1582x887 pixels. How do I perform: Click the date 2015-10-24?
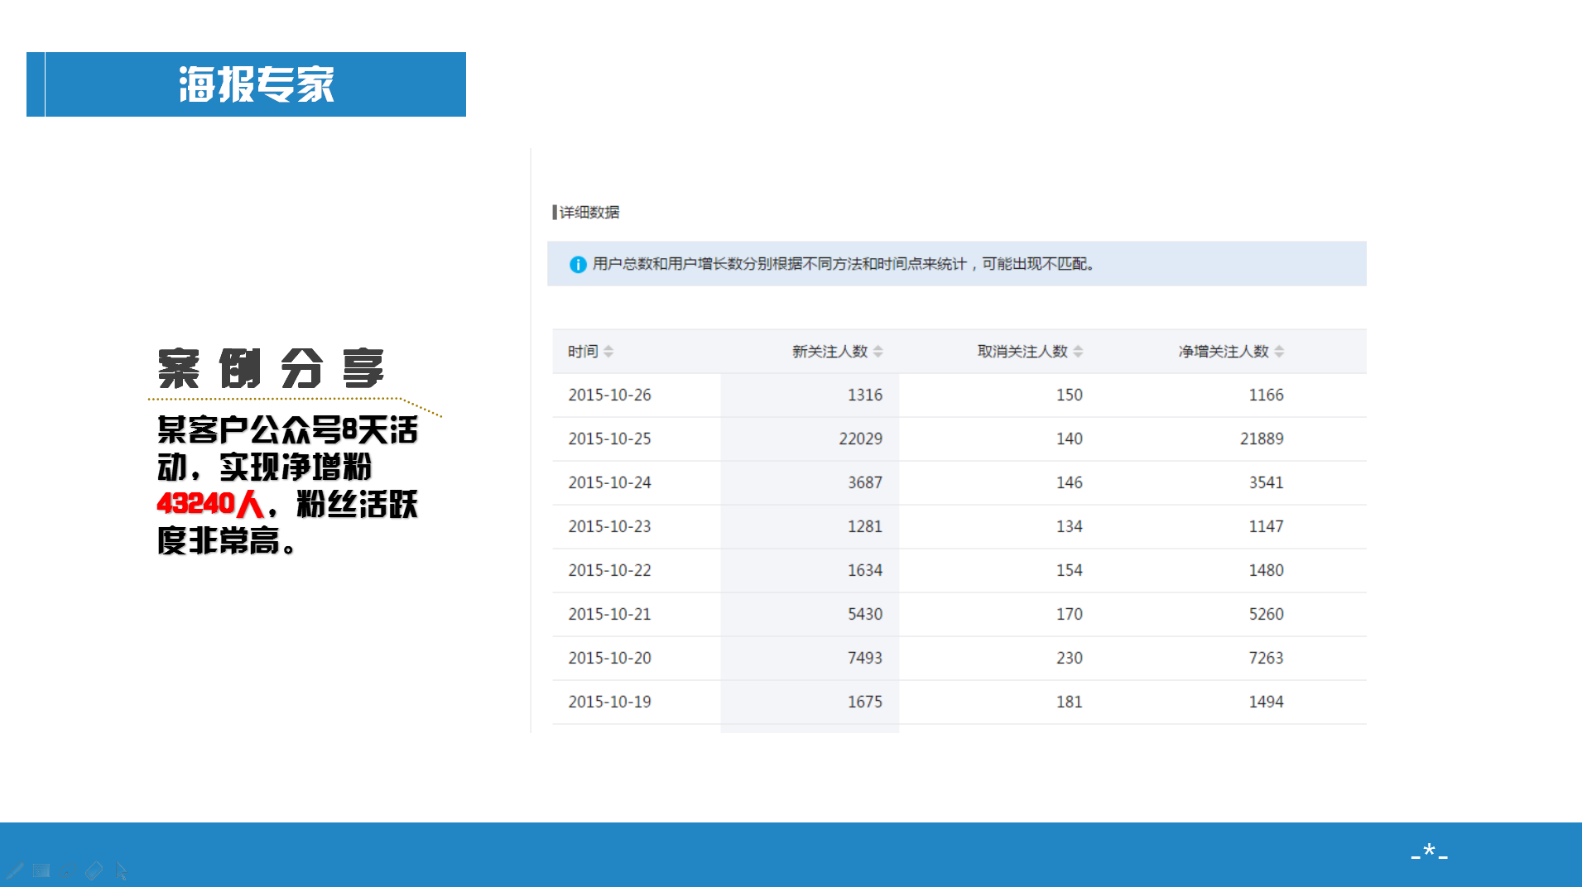pyautogui.click(x=609, y=483)
